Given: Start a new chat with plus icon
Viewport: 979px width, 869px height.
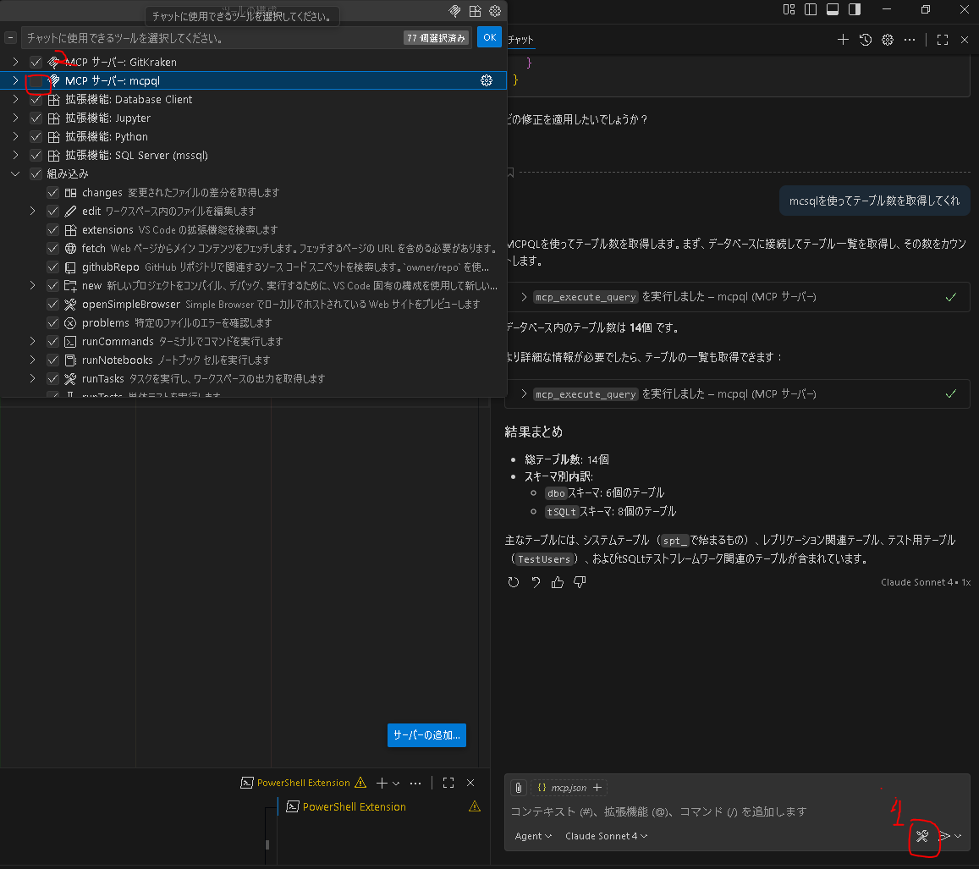Looking at the screenshot, I should pos(843,40).
